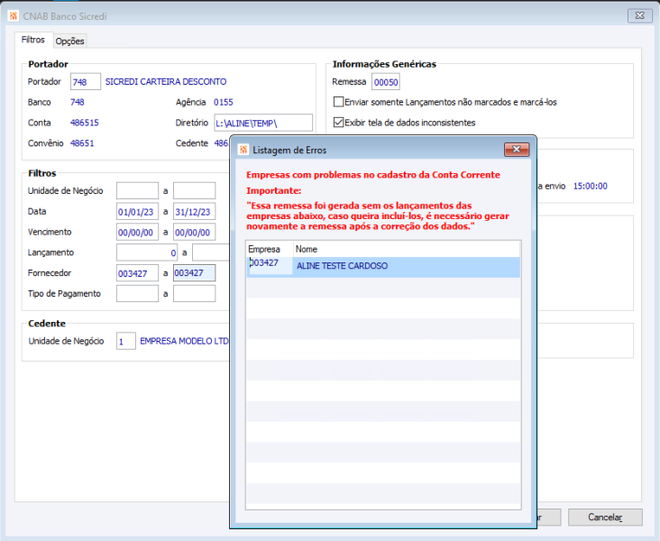Switch to the Opções tab

69,41
